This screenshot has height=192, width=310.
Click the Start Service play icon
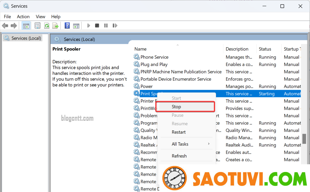pos(88,26)
